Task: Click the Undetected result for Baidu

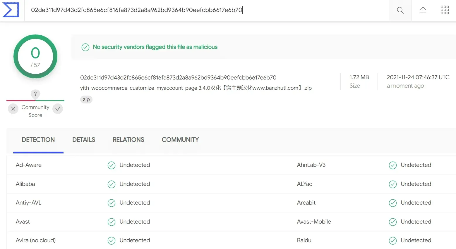Action: click(416, 240)
